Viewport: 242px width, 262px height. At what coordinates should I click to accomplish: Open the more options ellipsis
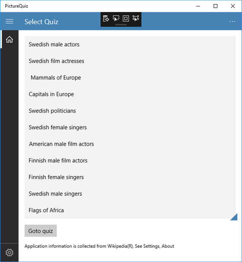[232, 21]
